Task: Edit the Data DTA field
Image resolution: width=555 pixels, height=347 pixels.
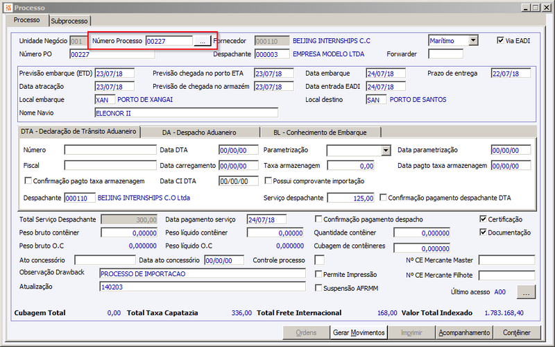Action: pos(239,150)
